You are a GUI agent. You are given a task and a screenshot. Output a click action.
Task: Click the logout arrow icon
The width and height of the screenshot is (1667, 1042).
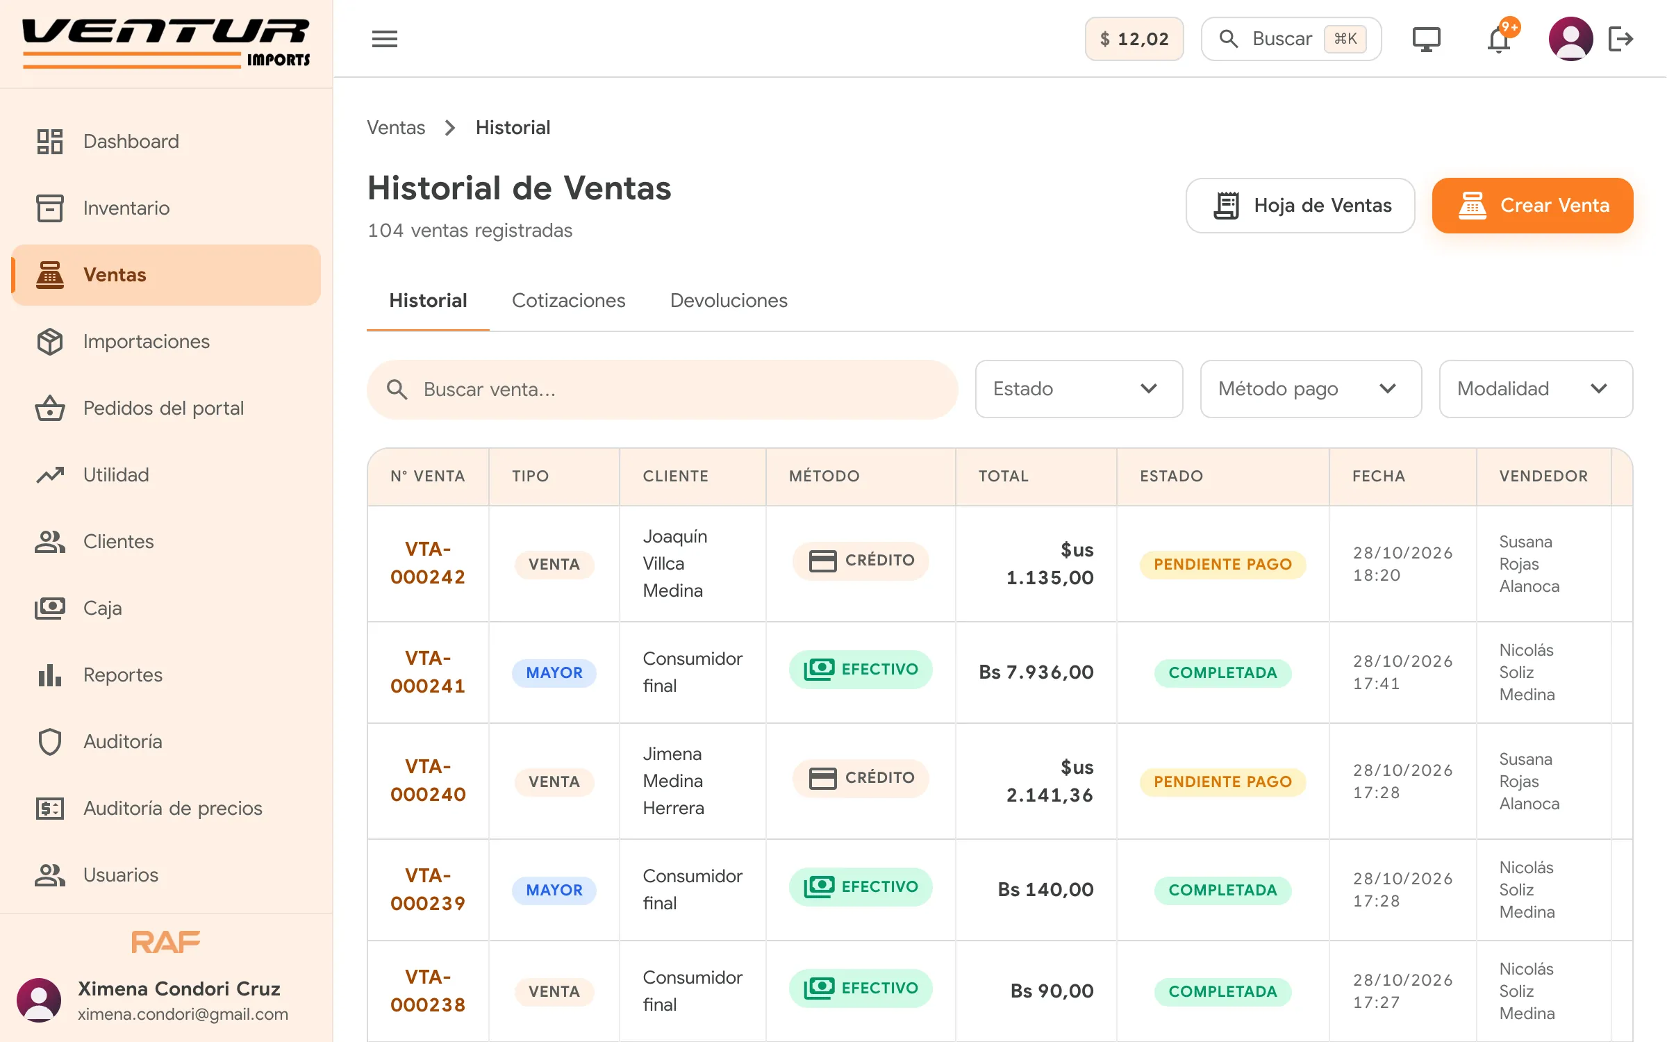[x=1621, y=39]
